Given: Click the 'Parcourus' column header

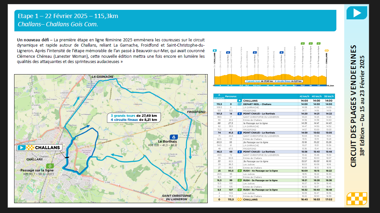Looking at the screenshot, I should click(x=231, y=96).
